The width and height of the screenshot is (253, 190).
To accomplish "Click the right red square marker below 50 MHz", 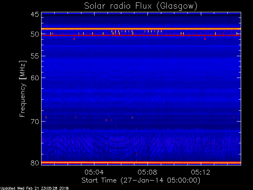I will pos(205,39).
